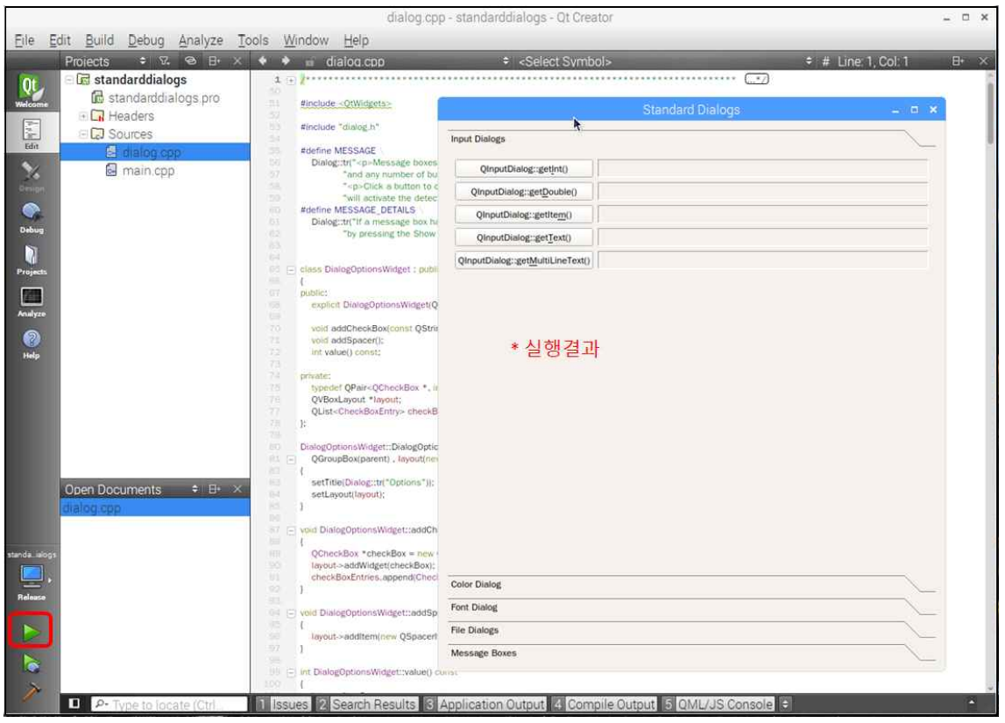Open the Build menu
1005x723 pixels.
[99, 39]
